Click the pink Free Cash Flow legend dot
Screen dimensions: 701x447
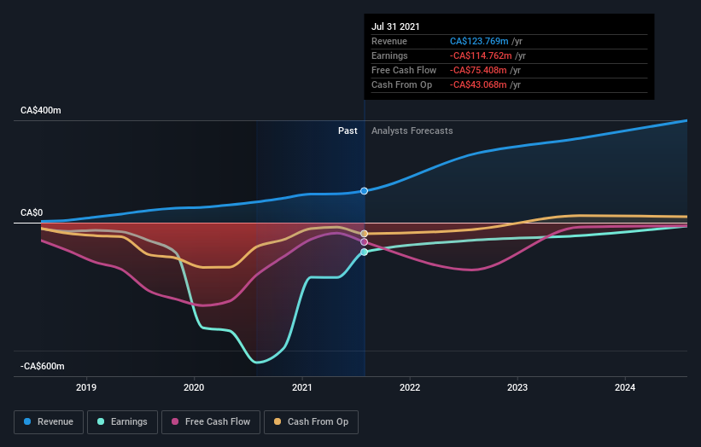[175, 421]
